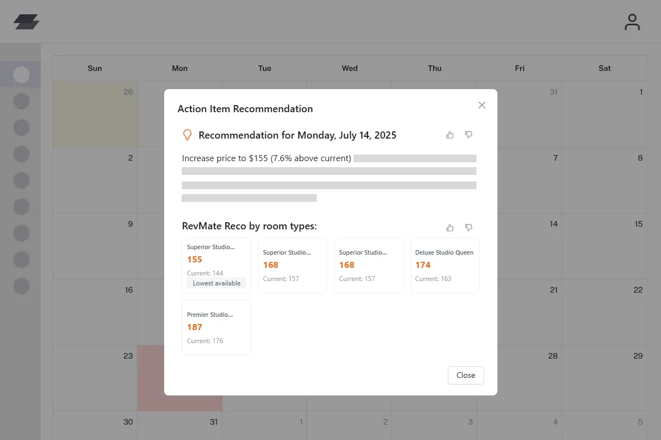The image size is (661, 440).
Task: Click the Close button
Action: pyautogui.click(x=466, y=375)
